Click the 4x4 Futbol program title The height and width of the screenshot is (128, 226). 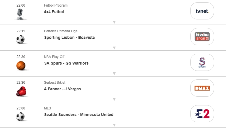(54, 12)
